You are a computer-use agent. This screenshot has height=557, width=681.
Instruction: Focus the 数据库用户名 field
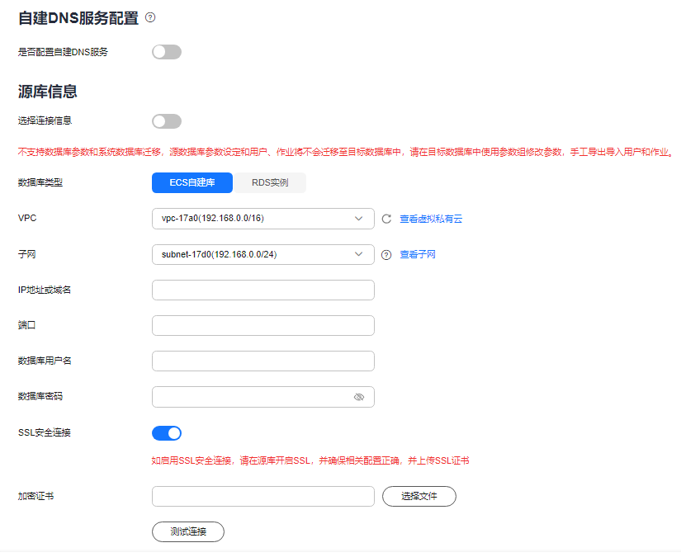pyautogui.click(x=262, y=361)
